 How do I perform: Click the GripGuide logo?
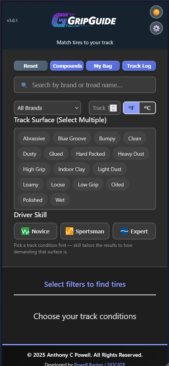(84, 20)
